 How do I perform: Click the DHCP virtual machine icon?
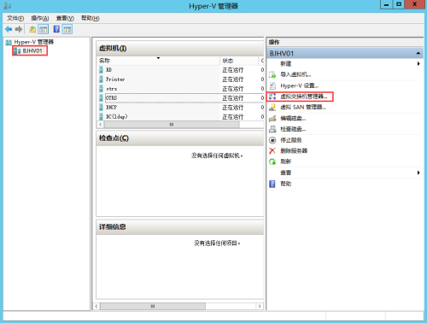tap(101, 108)
